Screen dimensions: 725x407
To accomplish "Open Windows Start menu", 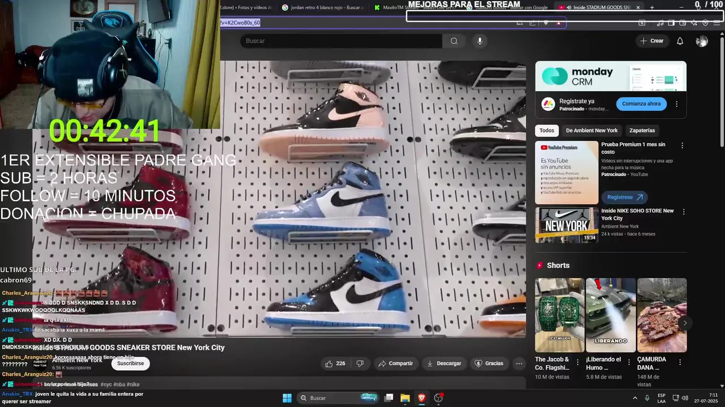I will point(287,398).
